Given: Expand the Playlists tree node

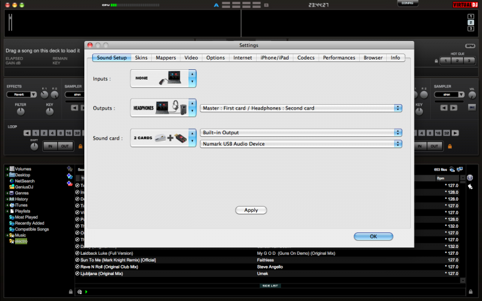Looking at the screenshot, I should (x=7, y=211).
